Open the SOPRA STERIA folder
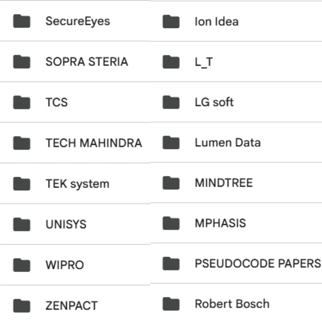The image size is (322, 322). click(x=87, y=62)
